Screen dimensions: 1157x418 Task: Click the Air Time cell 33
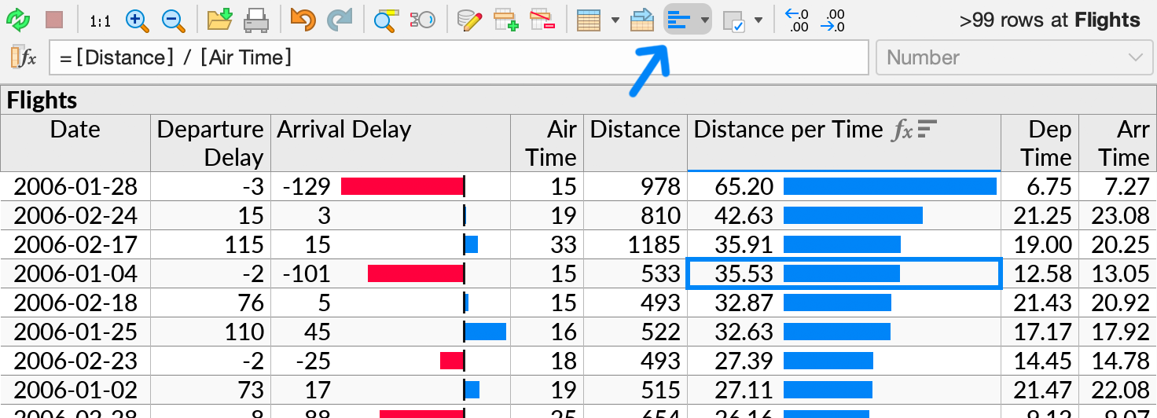[547, 244]
